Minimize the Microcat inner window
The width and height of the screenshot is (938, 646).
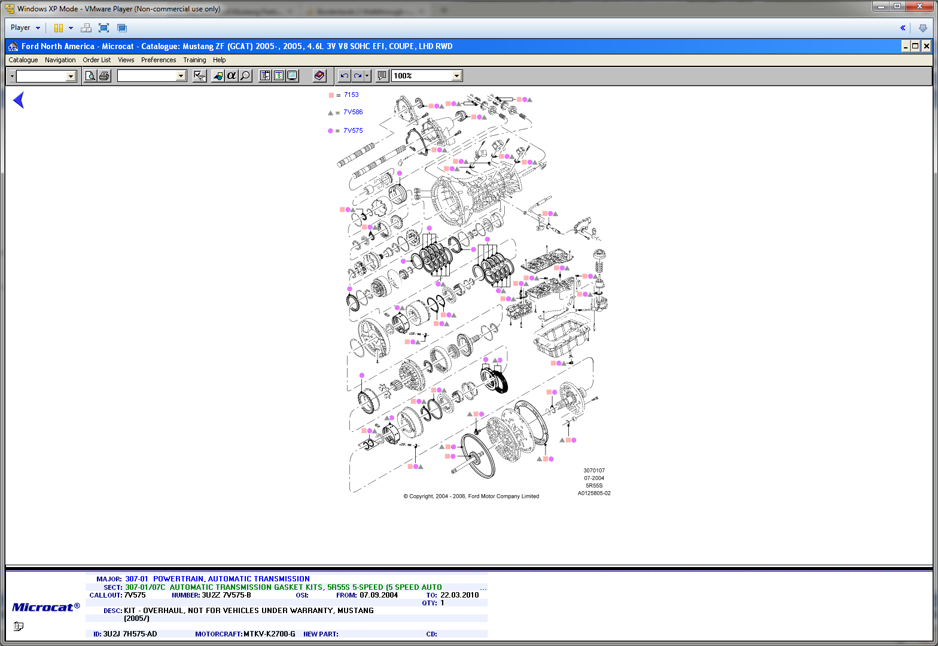tap(906, 46)
